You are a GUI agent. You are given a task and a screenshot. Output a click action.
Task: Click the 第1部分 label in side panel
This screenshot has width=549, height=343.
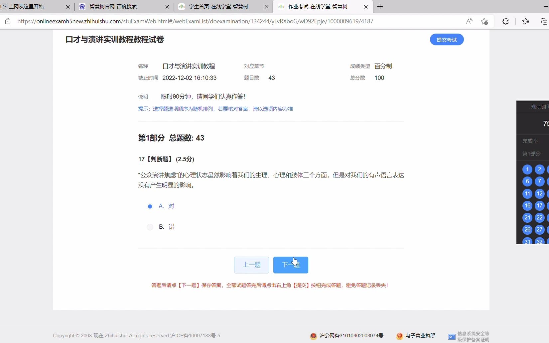pos(531,154)
